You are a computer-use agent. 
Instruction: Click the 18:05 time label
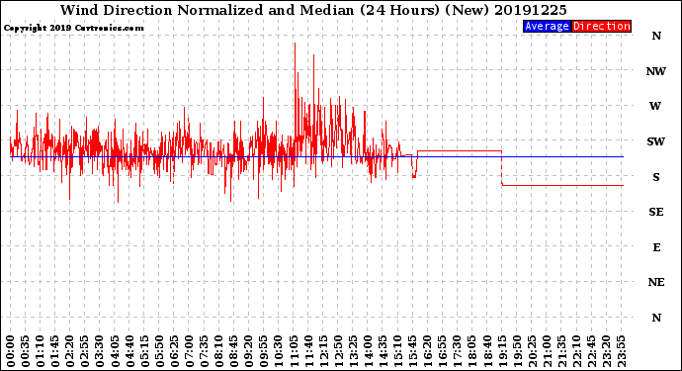pos(471,351)
